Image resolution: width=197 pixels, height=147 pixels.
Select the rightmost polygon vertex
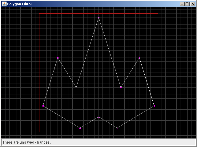point(154,106)
